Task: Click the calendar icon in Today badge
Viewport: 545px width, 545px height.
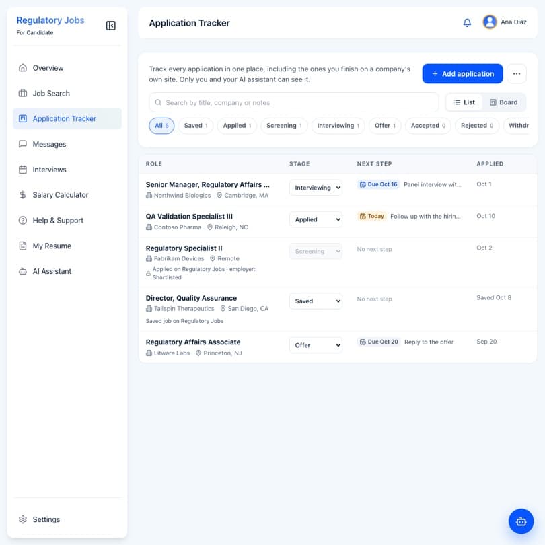Action: (363, 216)
